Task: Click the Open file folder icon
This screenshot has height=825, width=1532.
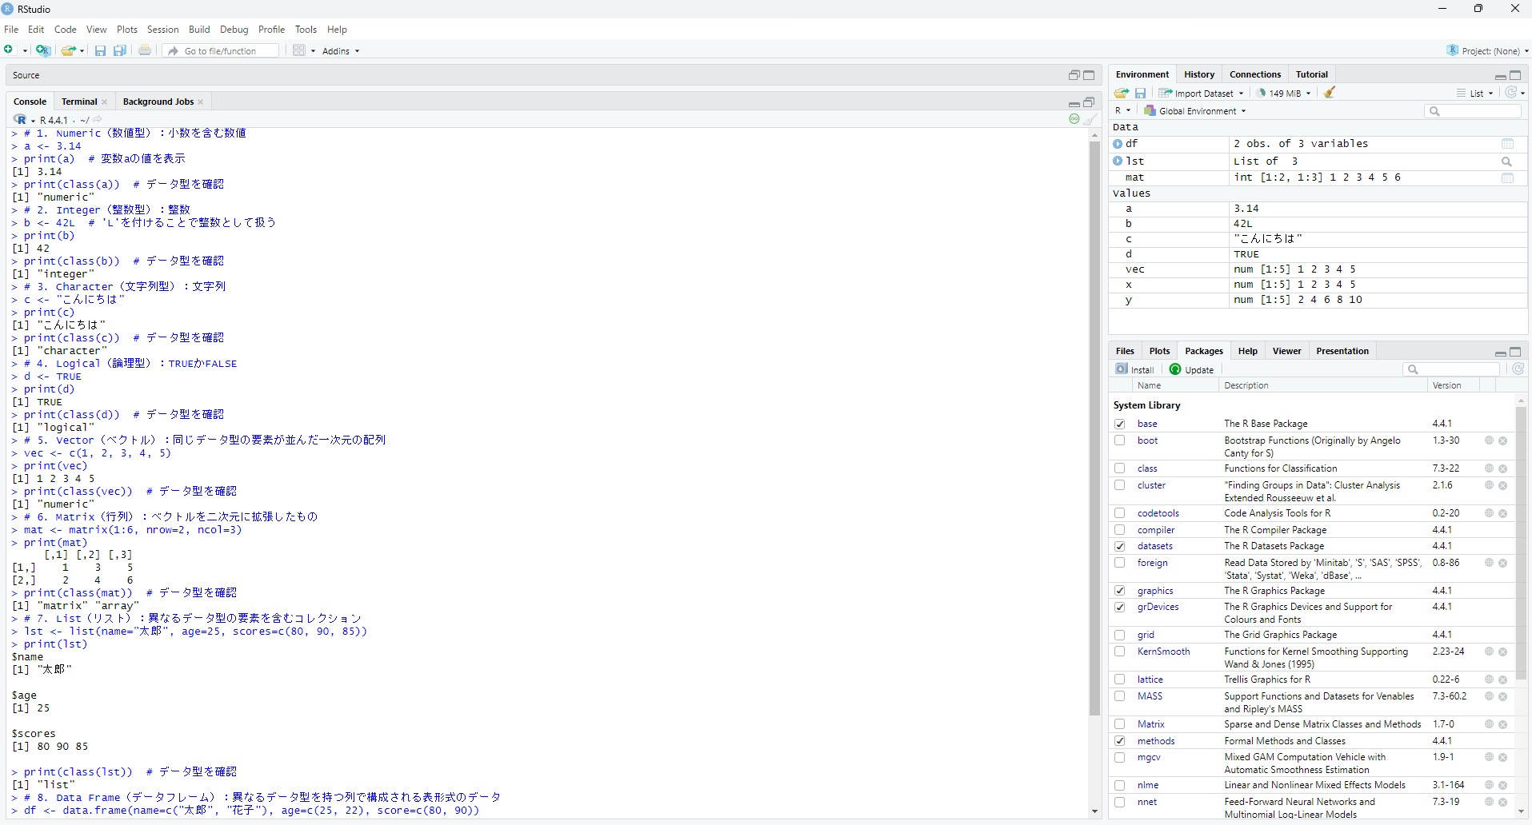Action: (x=69, y=50)
